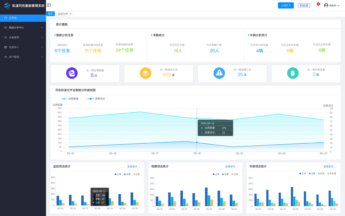
Task: Open 信息导入 sidebar menu
Action: pos(23,47)
